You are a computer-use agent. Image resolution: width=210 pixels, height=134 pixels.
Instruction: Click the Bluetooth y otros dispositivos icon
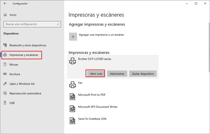tap(5, 45)
